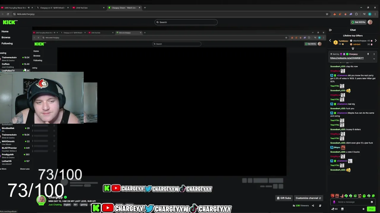
Task: Click the Kick search field
Action: pyautogui.click(x=186, y=22)
